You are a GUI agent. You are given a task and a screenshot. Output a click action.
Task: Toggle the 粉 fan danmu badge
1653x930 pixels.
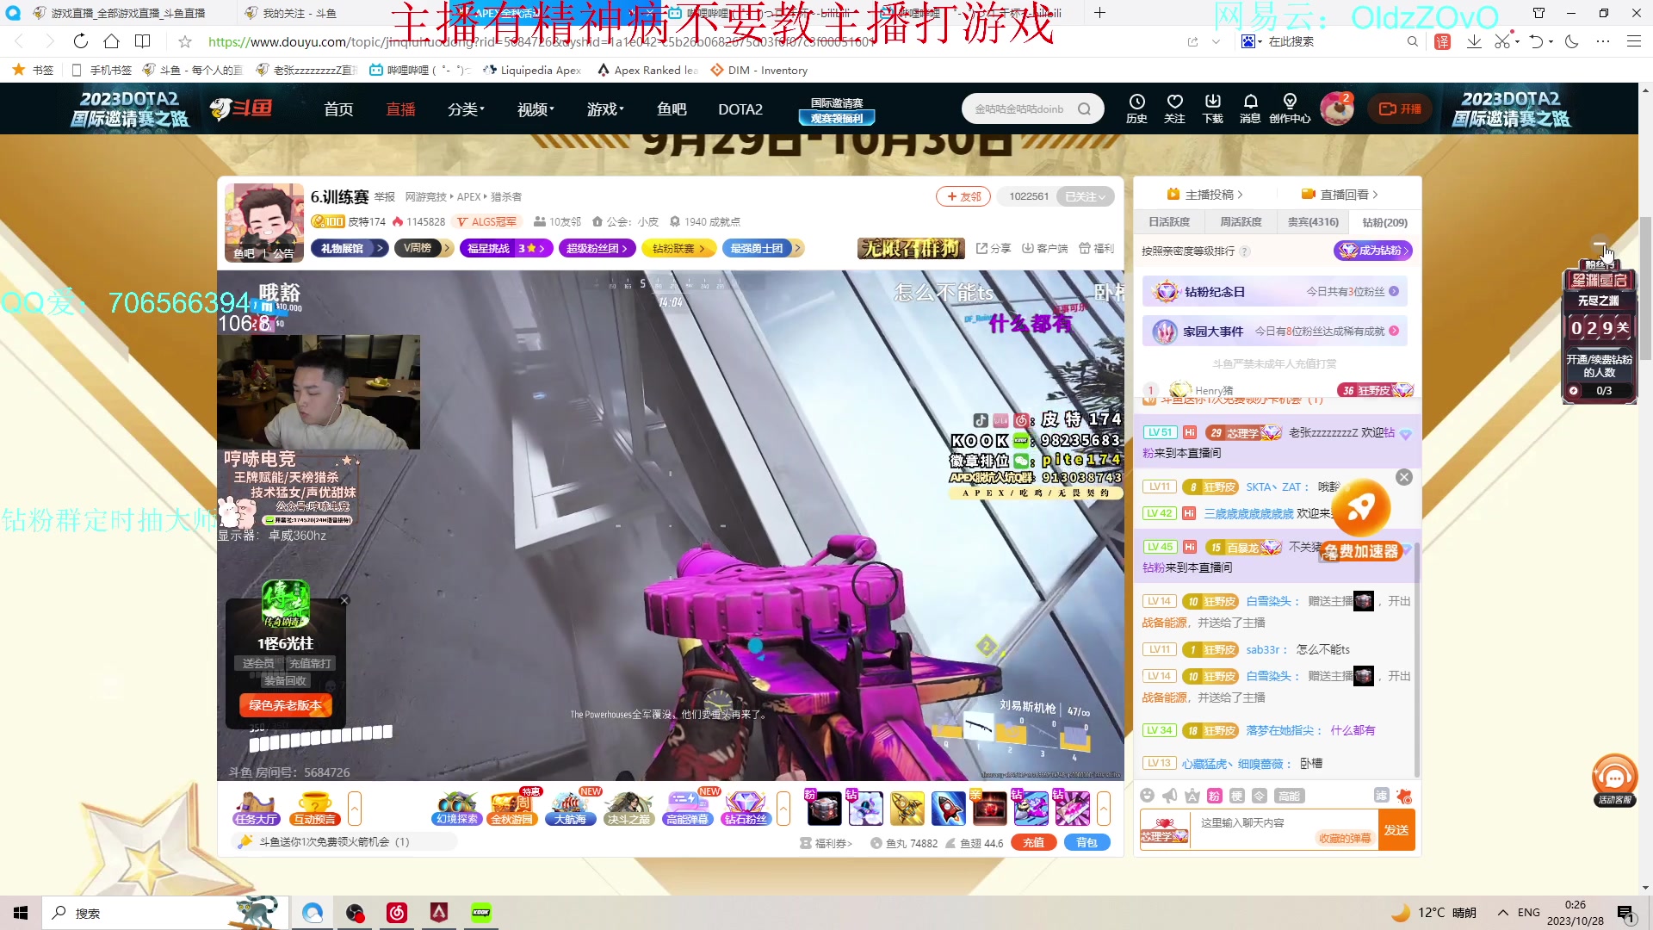click(1215, 796)
